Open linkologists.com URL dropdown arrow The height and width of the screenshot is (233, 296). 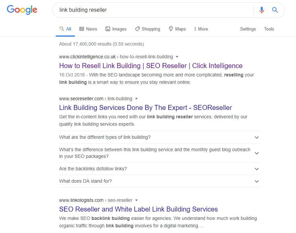click(136, 200)
